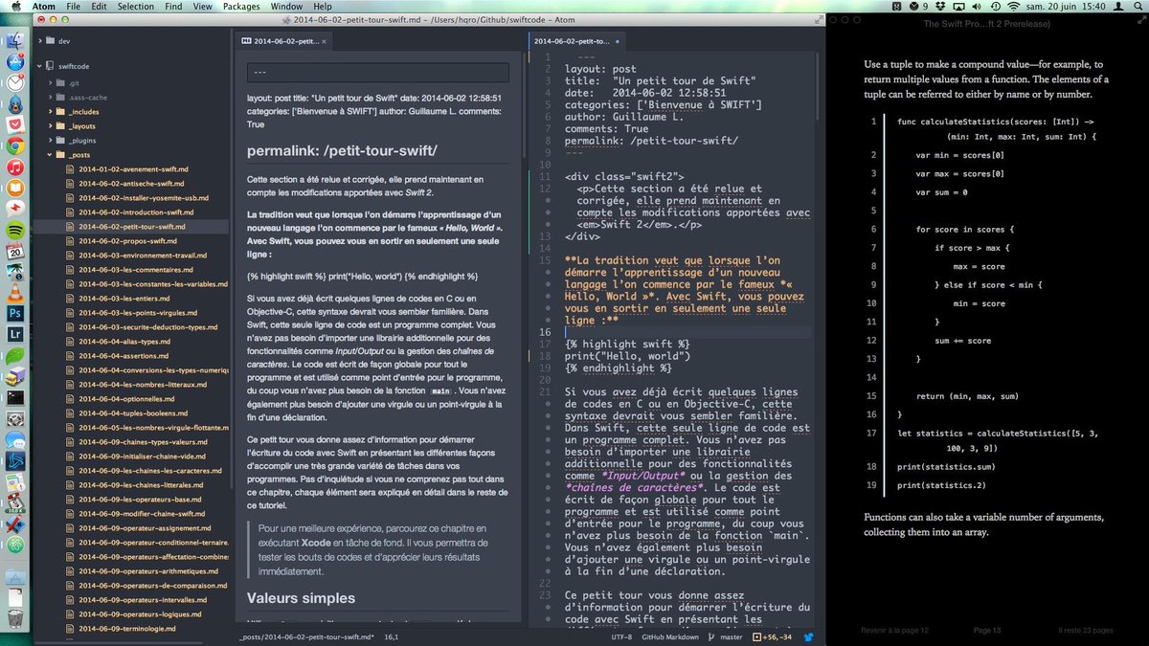Open Pocket app in the Dock
This screenshot has width=1149, height=646.
click(16, 125)
